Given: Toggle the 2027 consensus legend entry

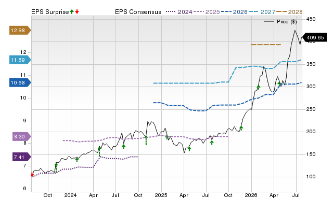Looking at the screenshot, I should pos(262,12).
